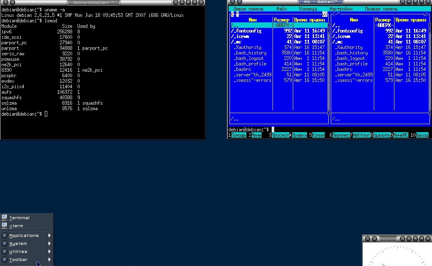Select /.fontconfig in the right mc panel
This screenshot has height=266, width=432.
coord(380,31)
